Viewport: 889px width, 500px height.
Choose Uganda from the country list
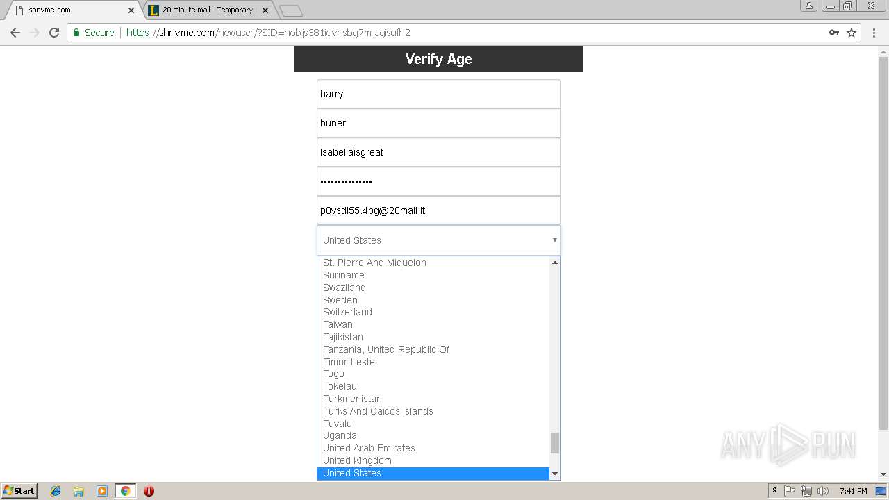tap(433, 435)
